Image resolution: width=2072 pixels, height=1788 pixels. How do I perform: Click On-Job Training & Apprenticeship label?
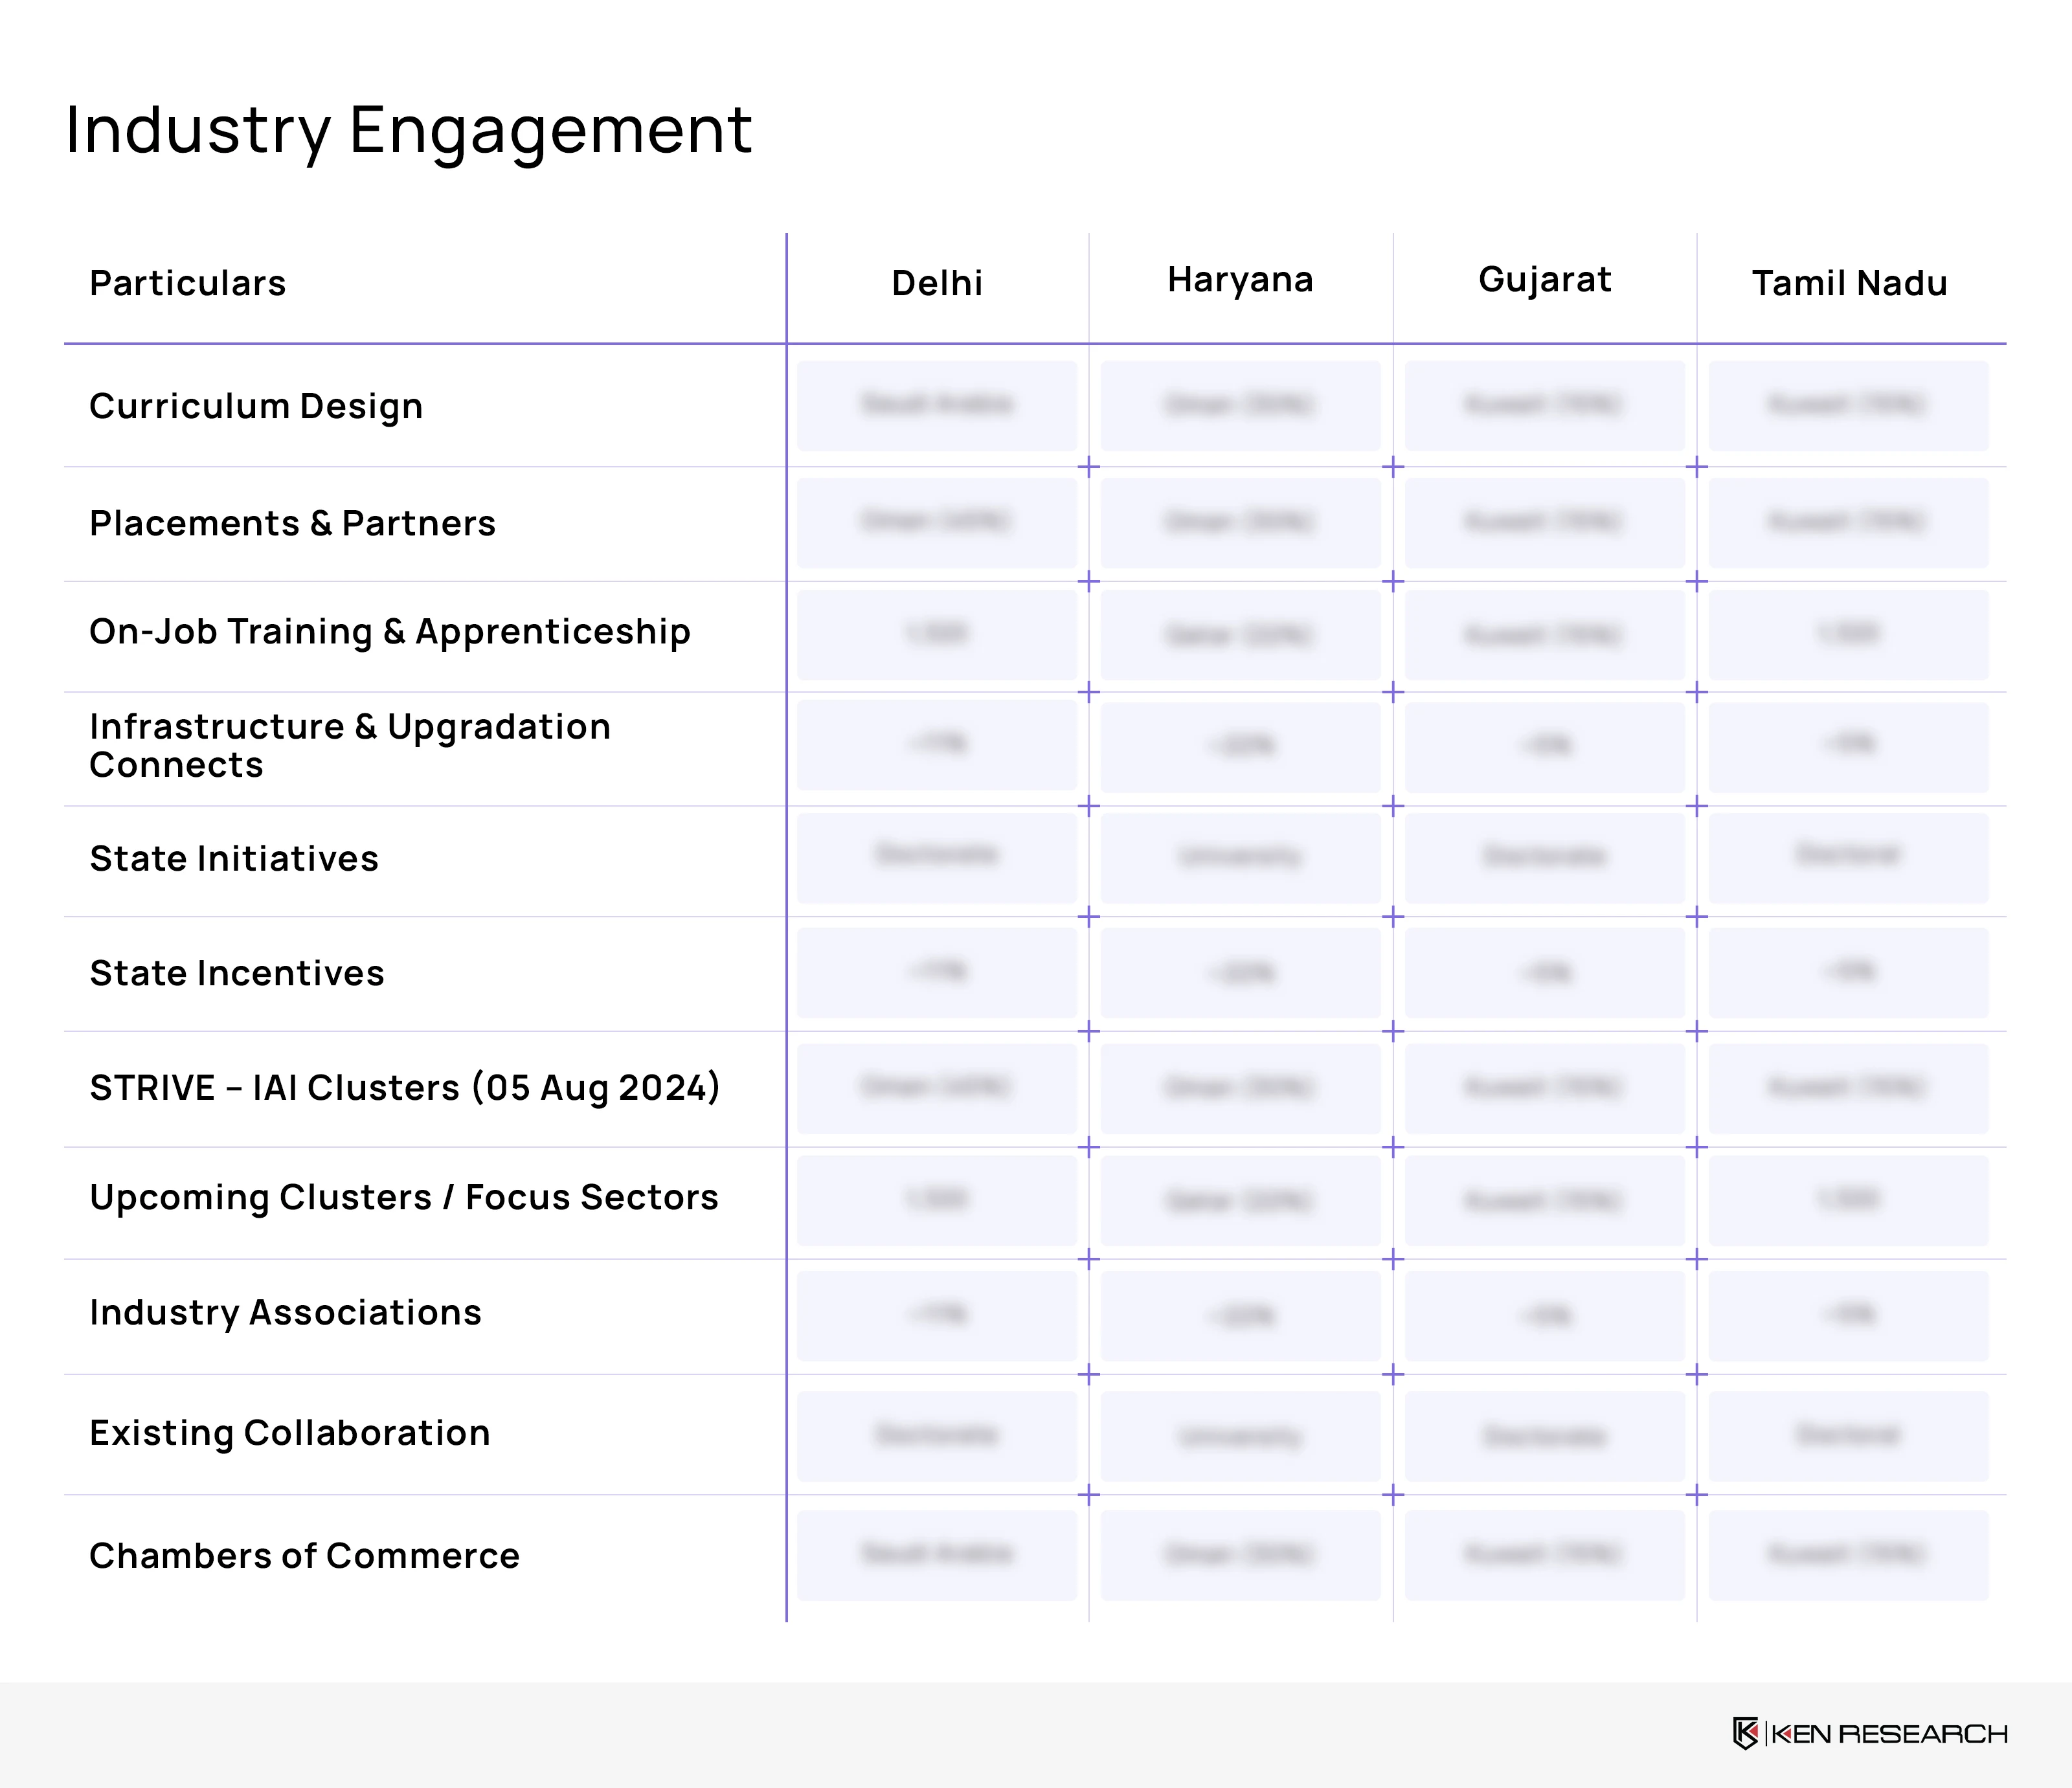pyautogui.click(x=389, y=632)
